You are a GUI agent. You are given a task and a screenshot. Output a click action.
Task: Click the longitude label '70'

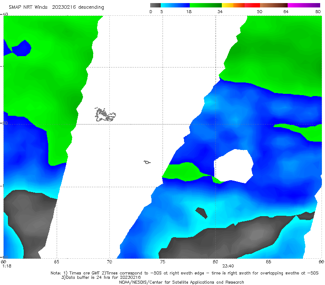(x=109, y=262)
